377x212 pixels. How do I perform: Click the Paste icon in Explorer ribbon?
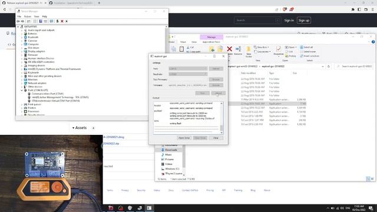pos(181,49)
